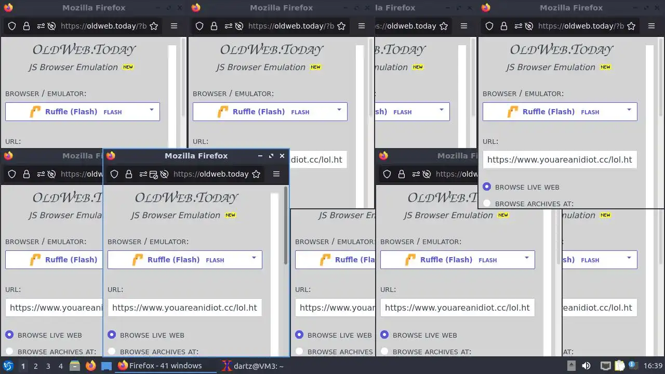Open the Ruffle dropdown in the window behind the focused one
The height and width of the screenshot is (374, 665).
pos(335,260)
